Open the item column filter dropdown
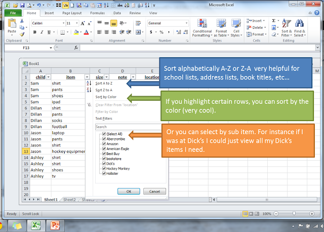Viewport: 324px width, 232px height. pos(87,77)
